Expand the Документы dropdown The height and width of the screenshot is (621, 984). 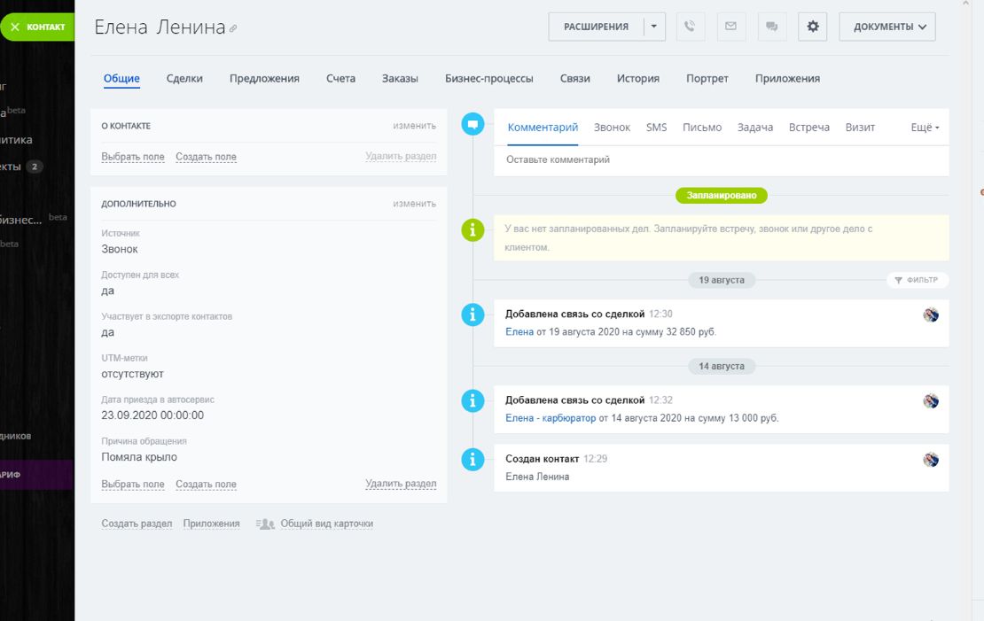886,27
